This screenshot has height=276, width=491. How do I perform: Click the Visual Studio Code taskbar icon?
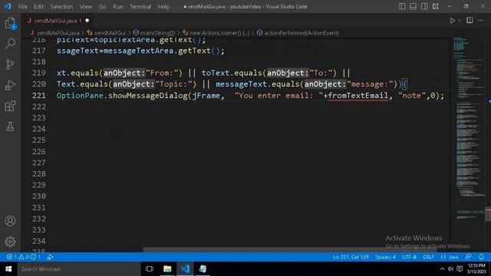[185, 269]
